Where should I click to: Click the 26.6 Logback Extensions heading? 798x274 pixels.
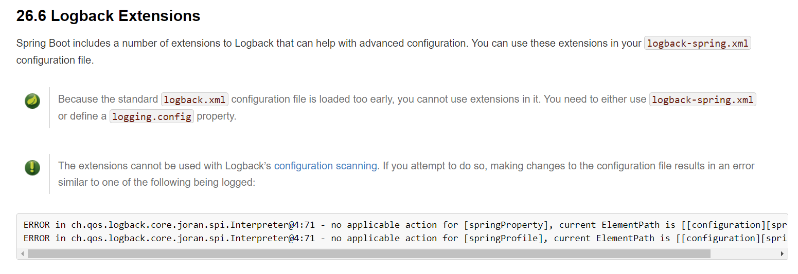click(108, 16)
